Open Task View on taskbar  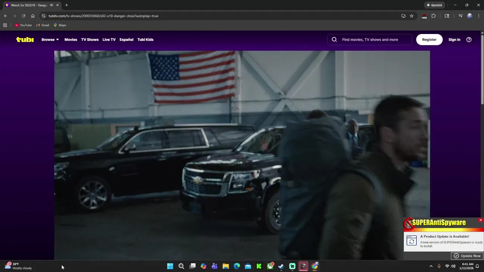click(192, 266)
